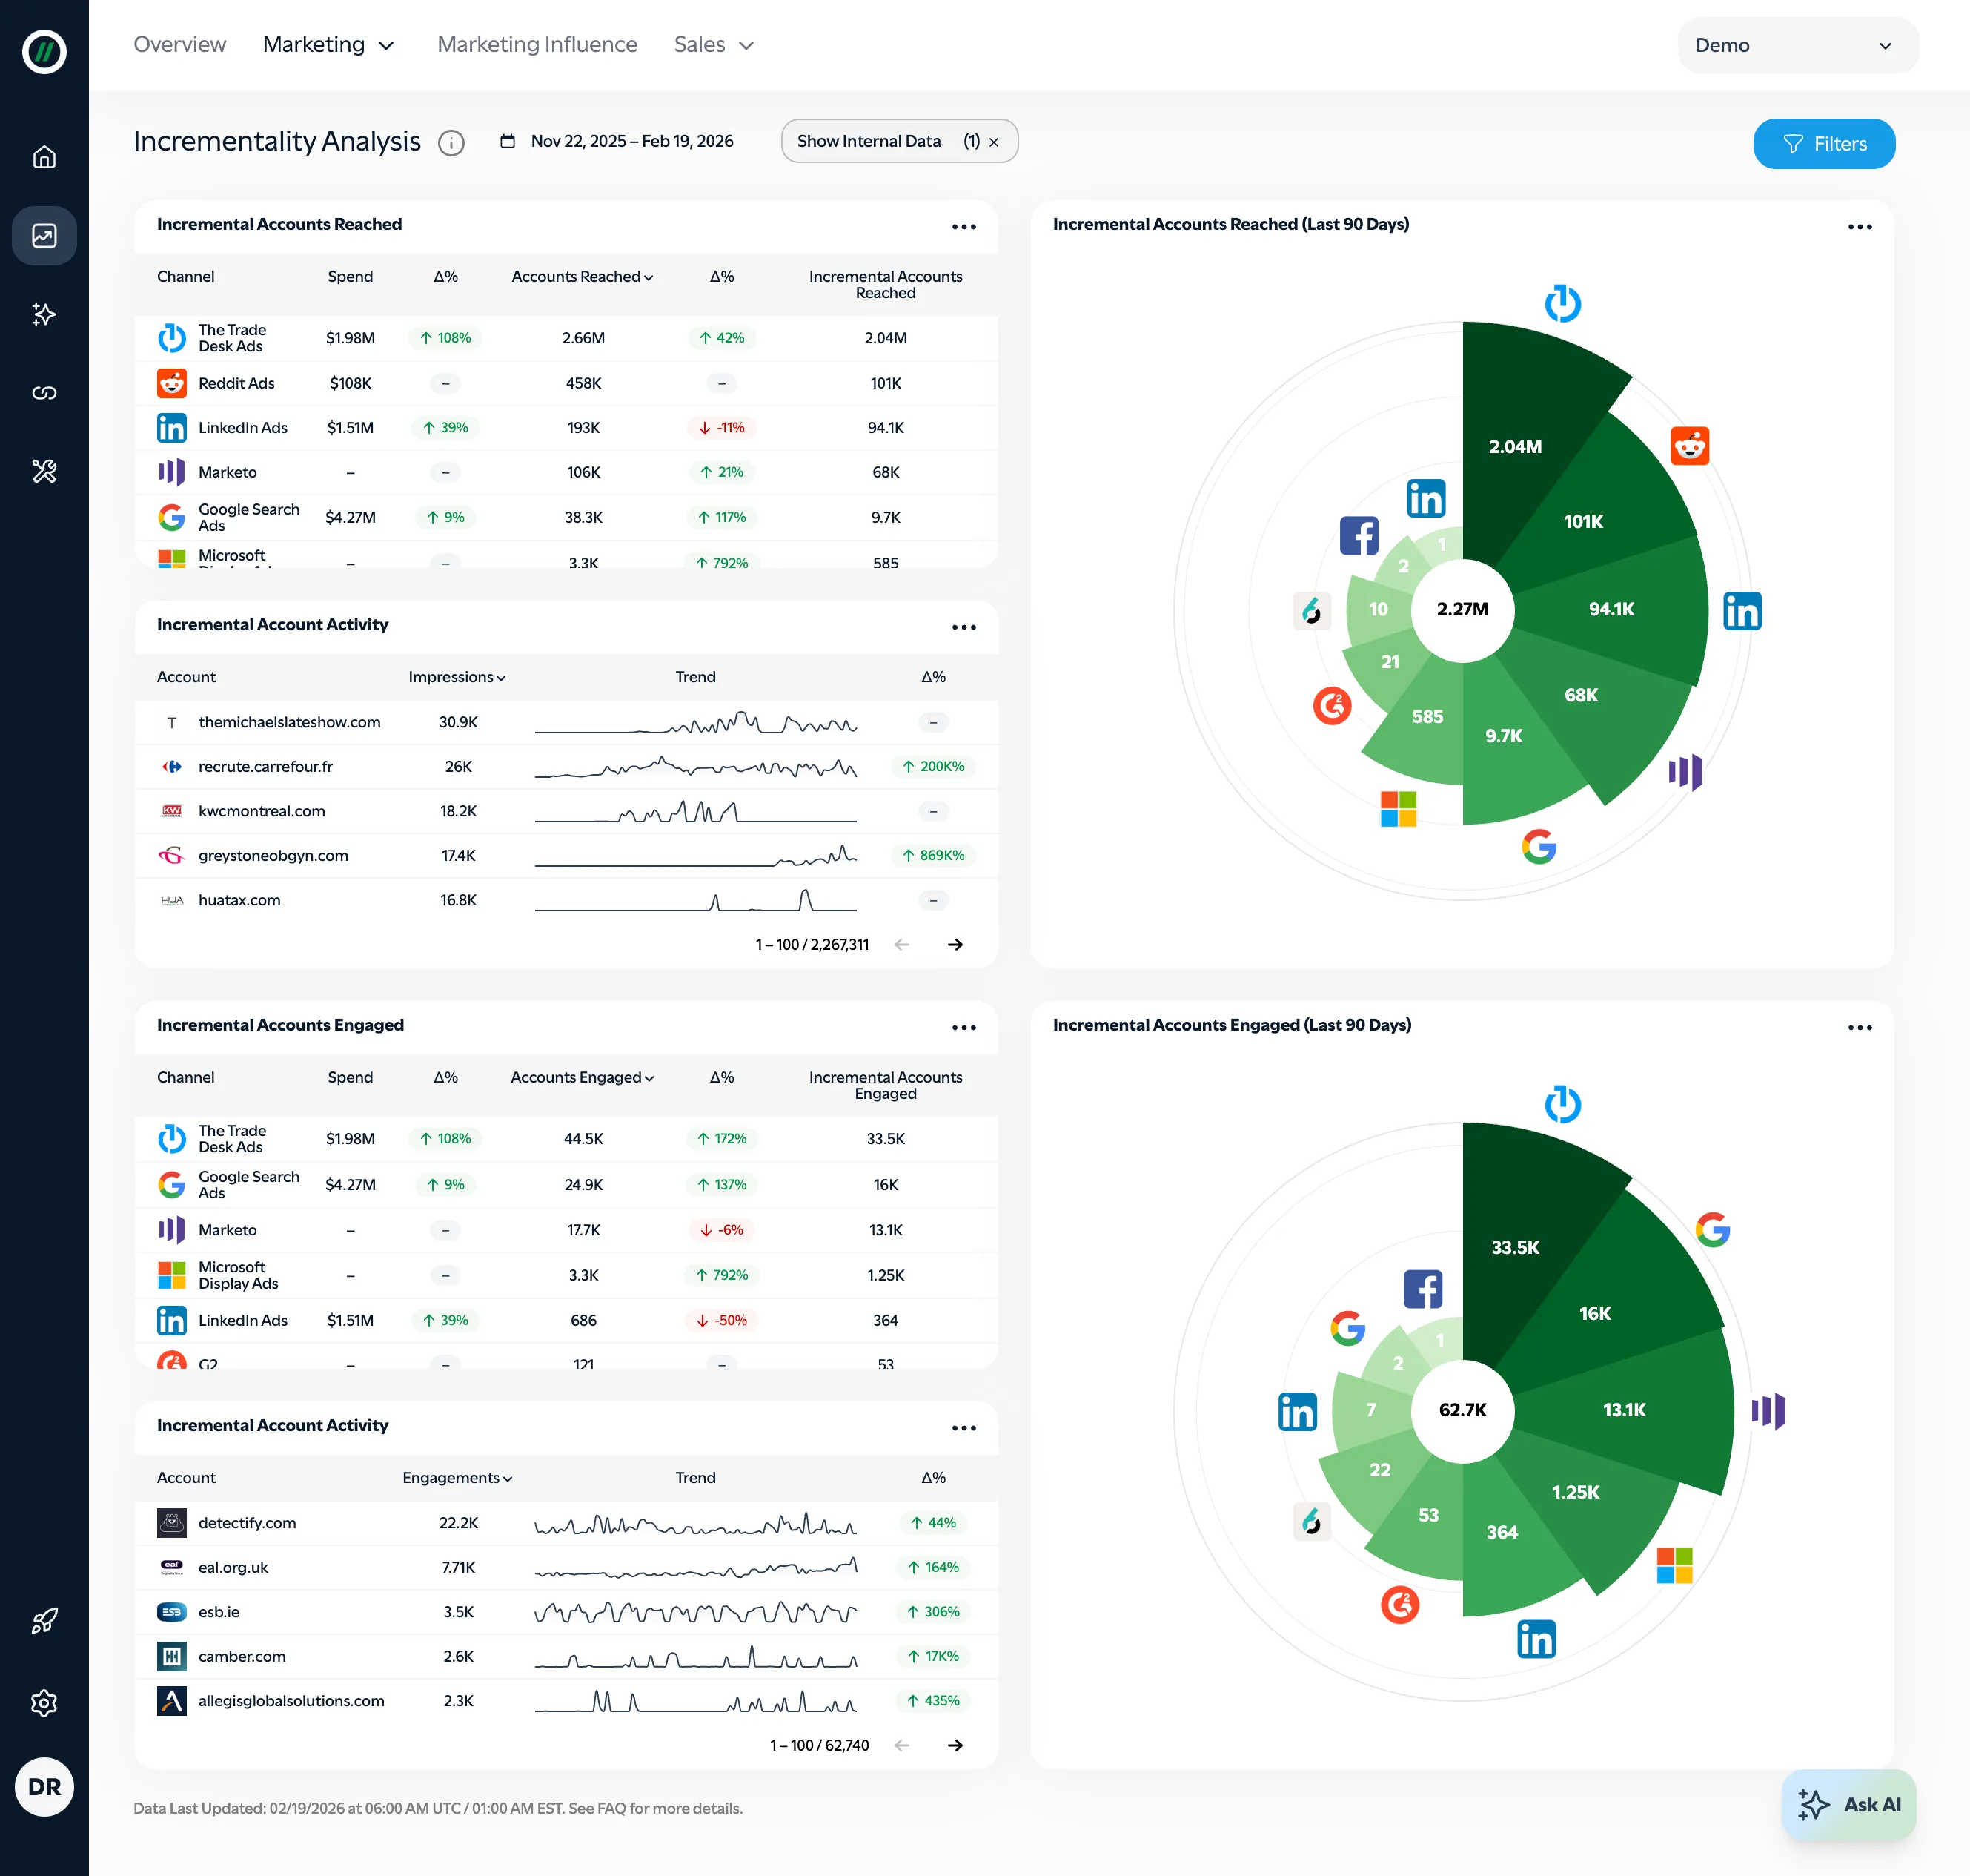
Task: Remove the Show Internal Data filter
Action: 993,141
